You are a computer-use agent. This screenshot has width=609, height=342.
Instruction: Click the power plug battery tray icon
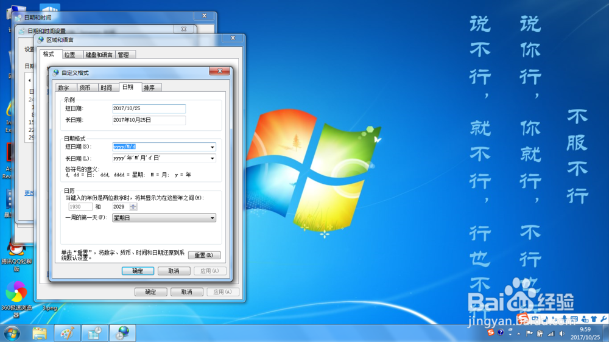tap(540, 333)
